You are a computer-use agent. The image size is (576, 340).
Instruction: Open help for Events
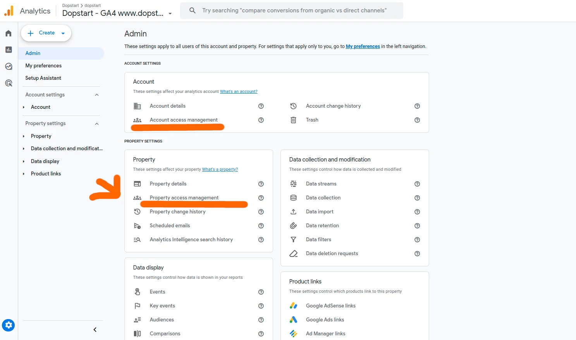tap(261, 292)
